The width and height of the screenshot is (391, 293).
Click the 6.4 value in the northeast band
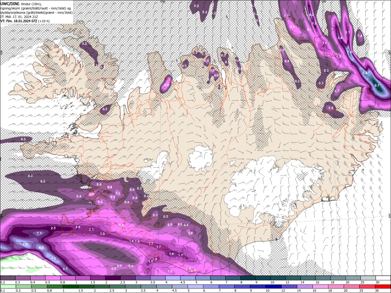pos(365,73)
